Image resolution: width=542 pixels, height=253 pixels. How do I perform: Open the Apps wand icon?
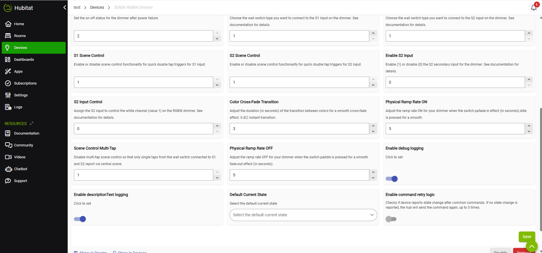click(8, 72)
